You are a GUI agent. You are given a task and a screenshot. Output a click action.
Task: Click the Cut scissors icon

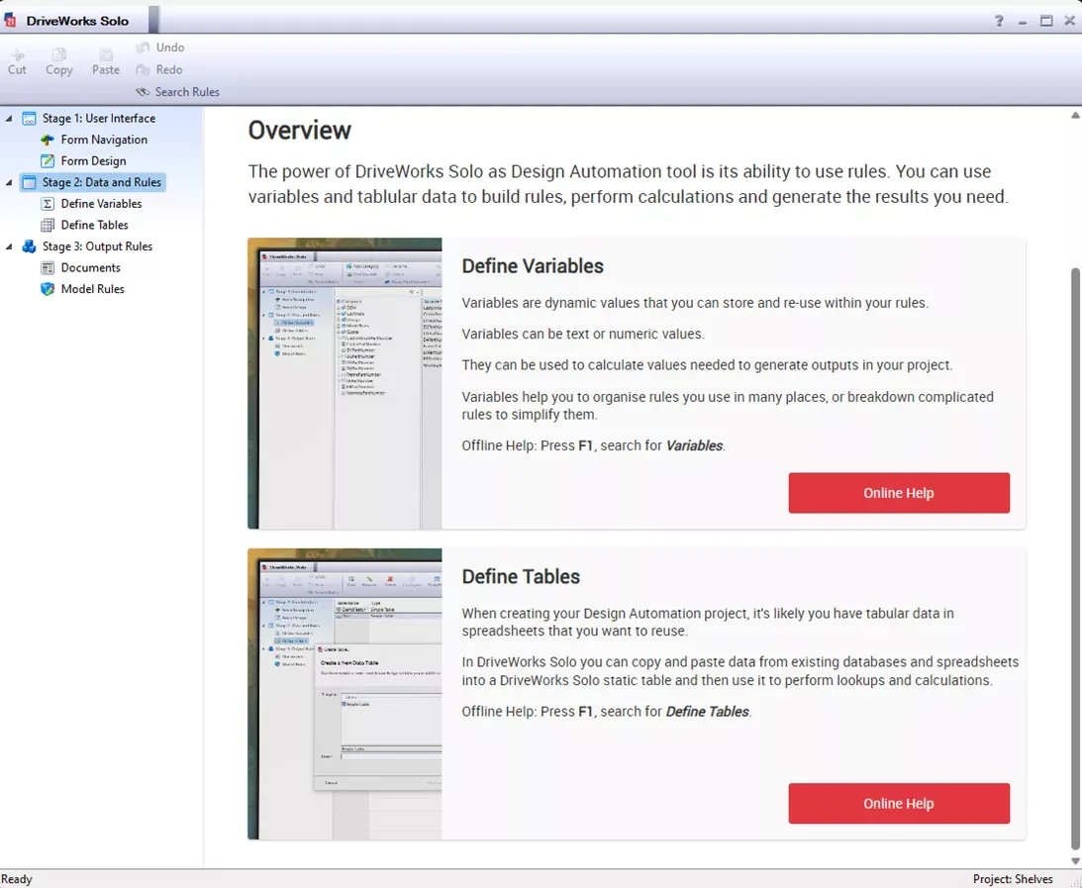(x=18, y=53)
